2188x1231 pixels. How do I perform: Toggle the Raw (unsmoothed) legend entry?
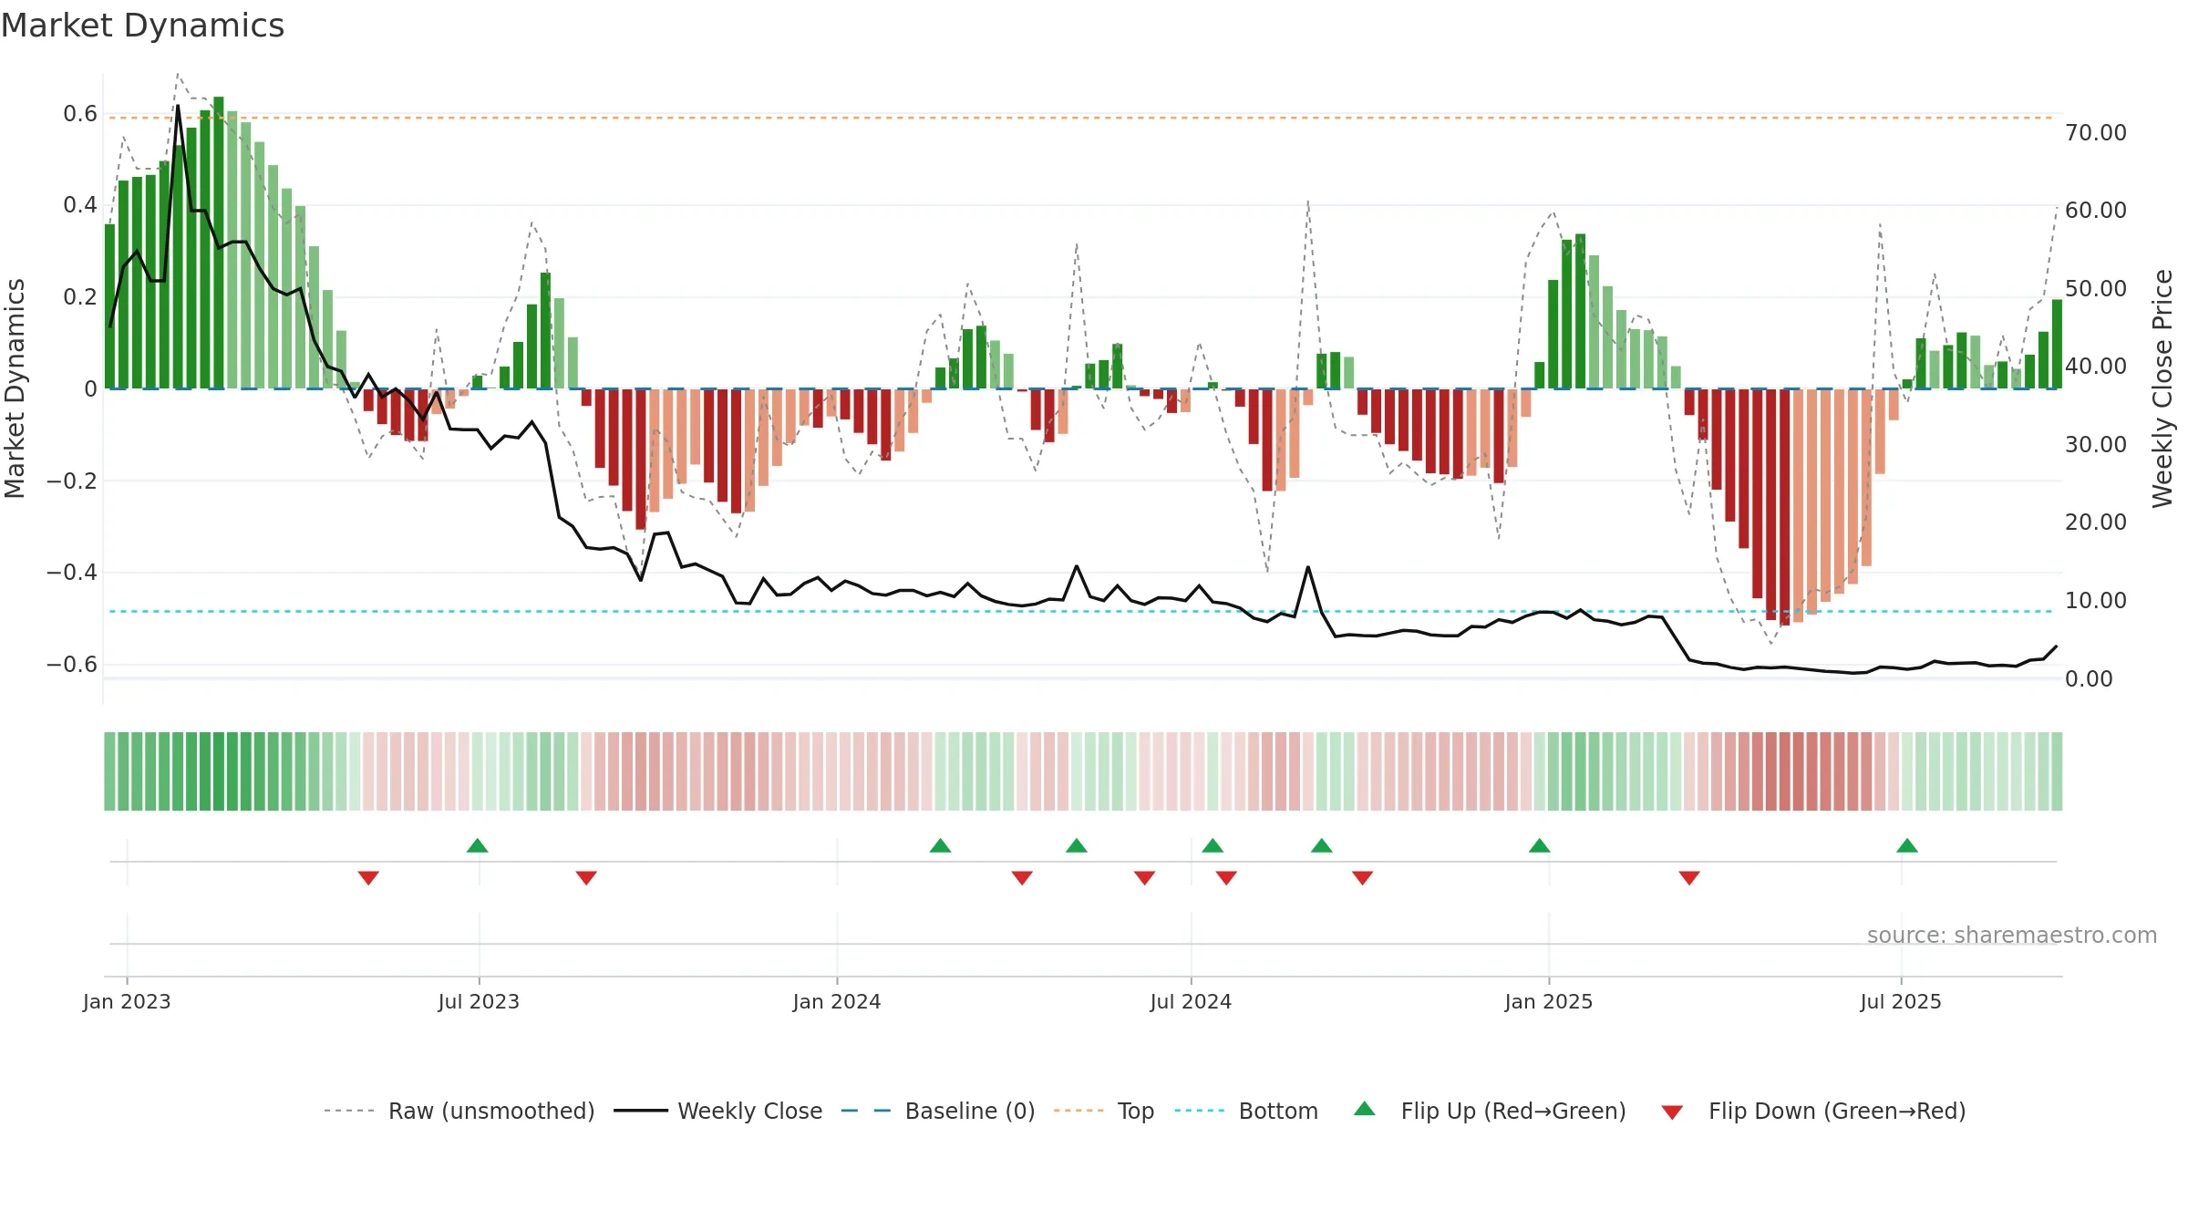459,1111
